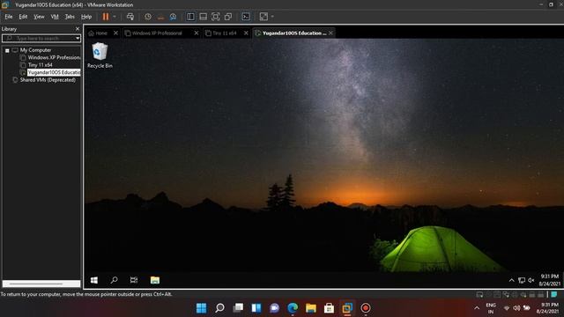Open File Explorer on the guest taskbar
This screenshot has height=317, width=564.
(x=155, y=280)
